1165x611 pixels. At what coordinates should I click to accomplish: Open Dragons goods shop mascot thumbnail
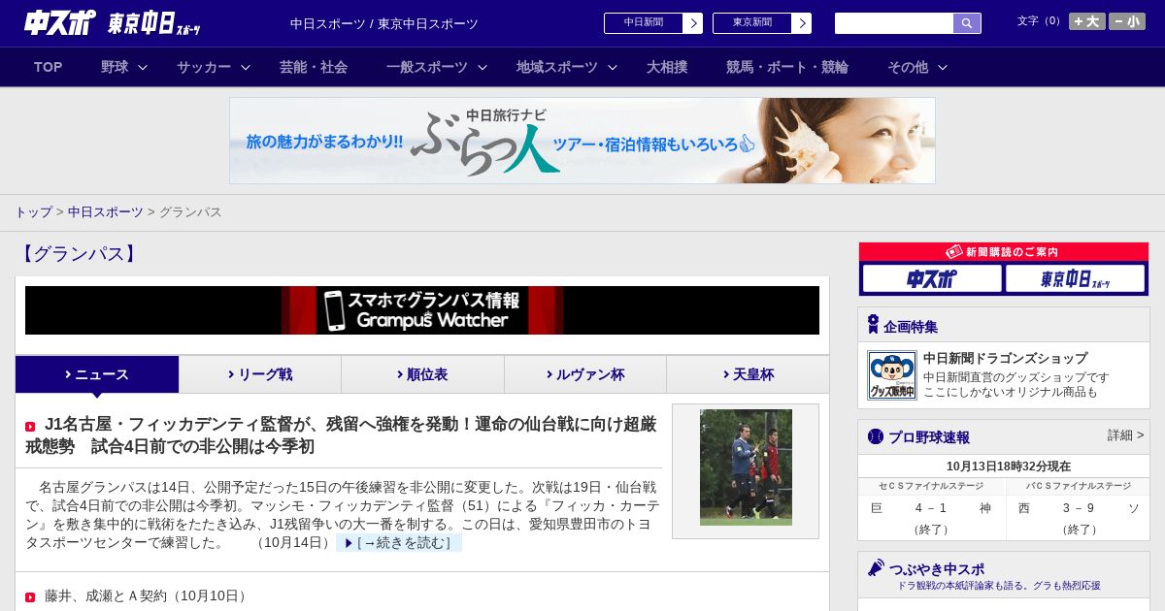coord(892,375)
